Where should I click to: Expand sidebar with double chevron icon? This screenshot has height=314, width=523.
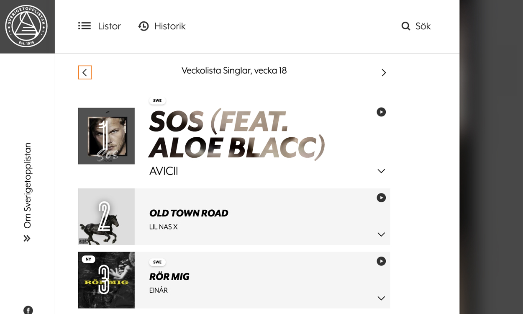coord(27,239)
